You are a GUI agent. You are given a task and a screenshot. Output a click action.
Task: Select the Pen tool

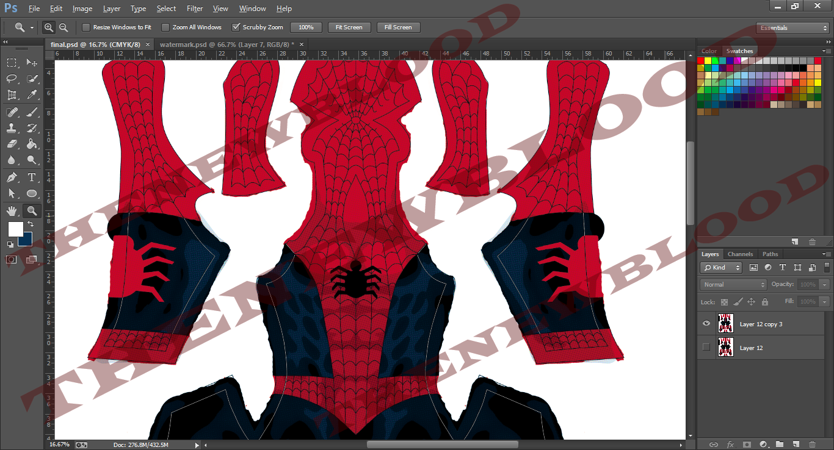(12, 177)
